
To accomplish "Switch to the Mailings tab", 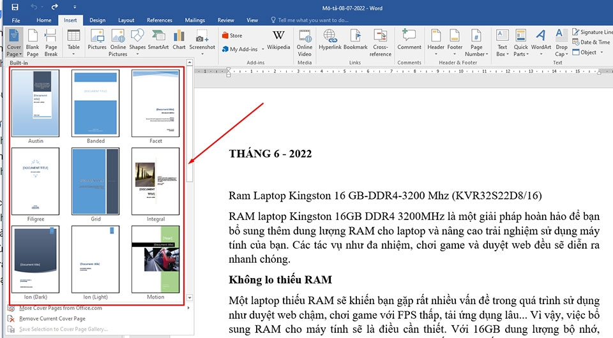I will pos(195,20).
